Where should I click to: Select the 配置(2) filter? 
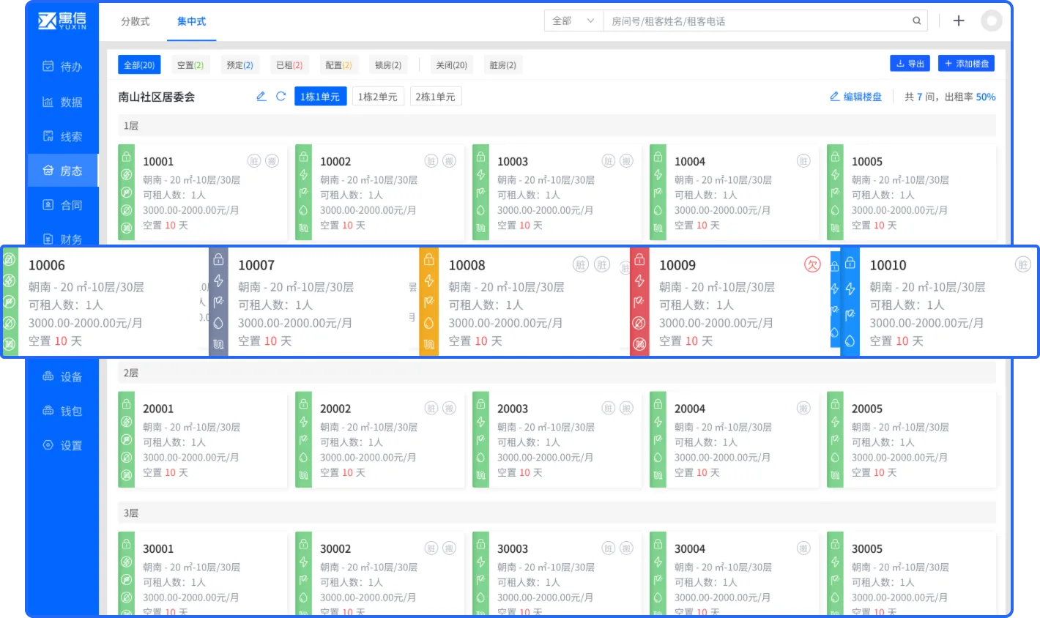[x=339, y=65]
